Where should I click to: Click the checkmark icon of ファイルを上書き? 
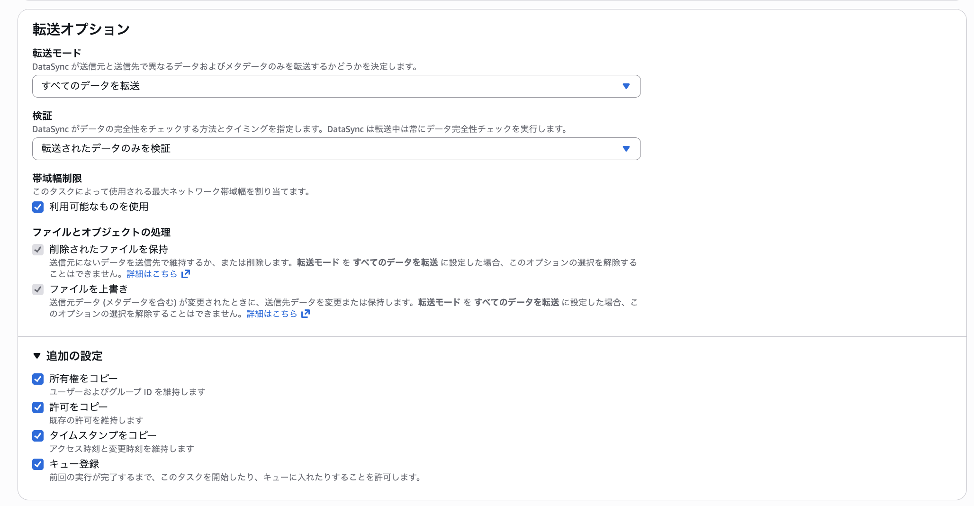pyautogui.click(x=37, y=289)
